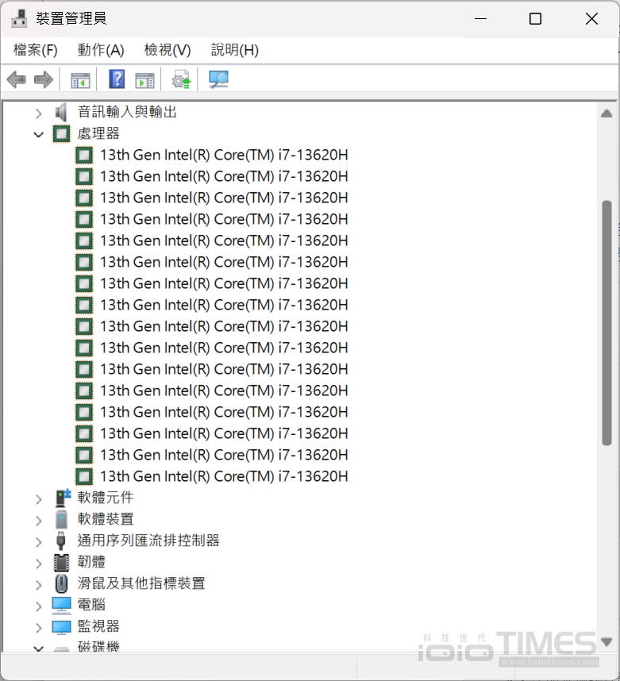The image size is (620, 681).
Task: Open the 檔案(F) menu
Action: pyautogui.click(x=35, y=50)
